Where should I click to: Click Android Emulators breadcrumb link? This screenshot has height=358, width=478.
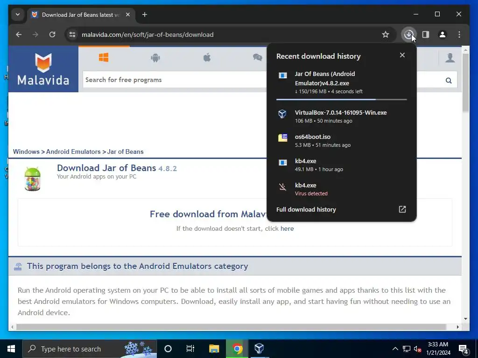(73, 151)
